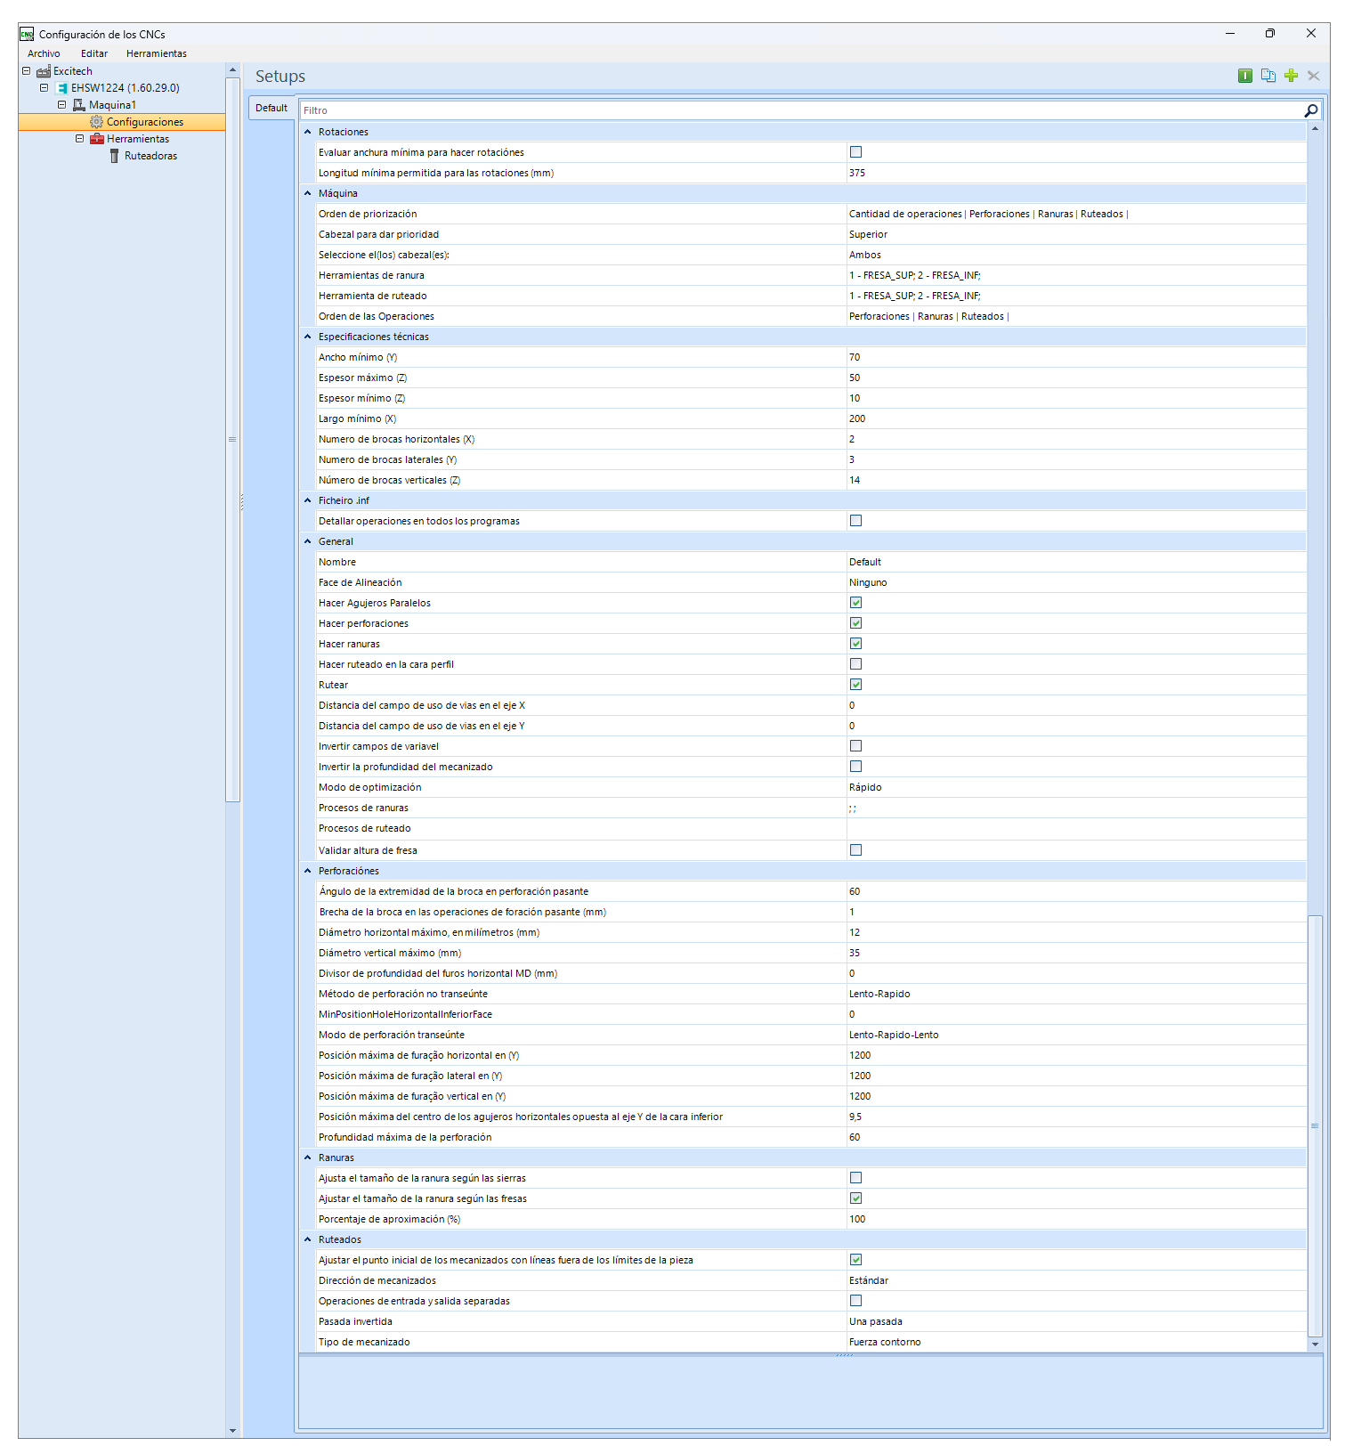Add a new setup with the plus icon
Image resolution: width=1345 pixels, height=1454 pixels.
tap(1291, 76)
